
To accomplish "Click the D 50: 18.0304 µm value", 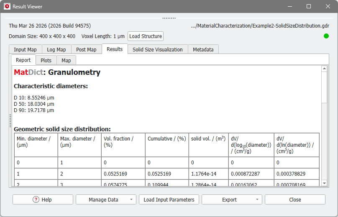I will 34,104.
